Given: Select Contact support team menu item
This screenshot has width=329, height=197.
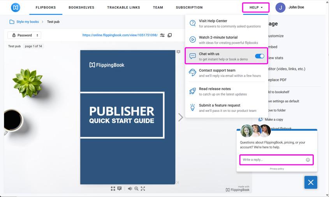Looking at the screenshot, I should point(226,73).
